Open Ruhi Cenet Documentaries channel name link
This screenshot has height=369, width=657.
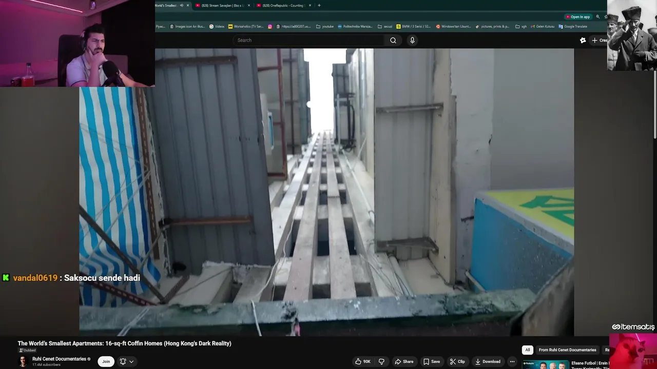tap(59, 359)
